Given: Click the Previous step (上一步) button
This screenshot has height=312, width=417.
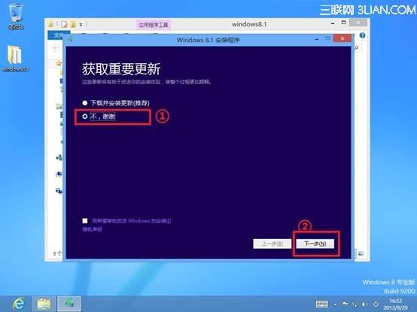Looking at the screenshot, I should [272, 244].
